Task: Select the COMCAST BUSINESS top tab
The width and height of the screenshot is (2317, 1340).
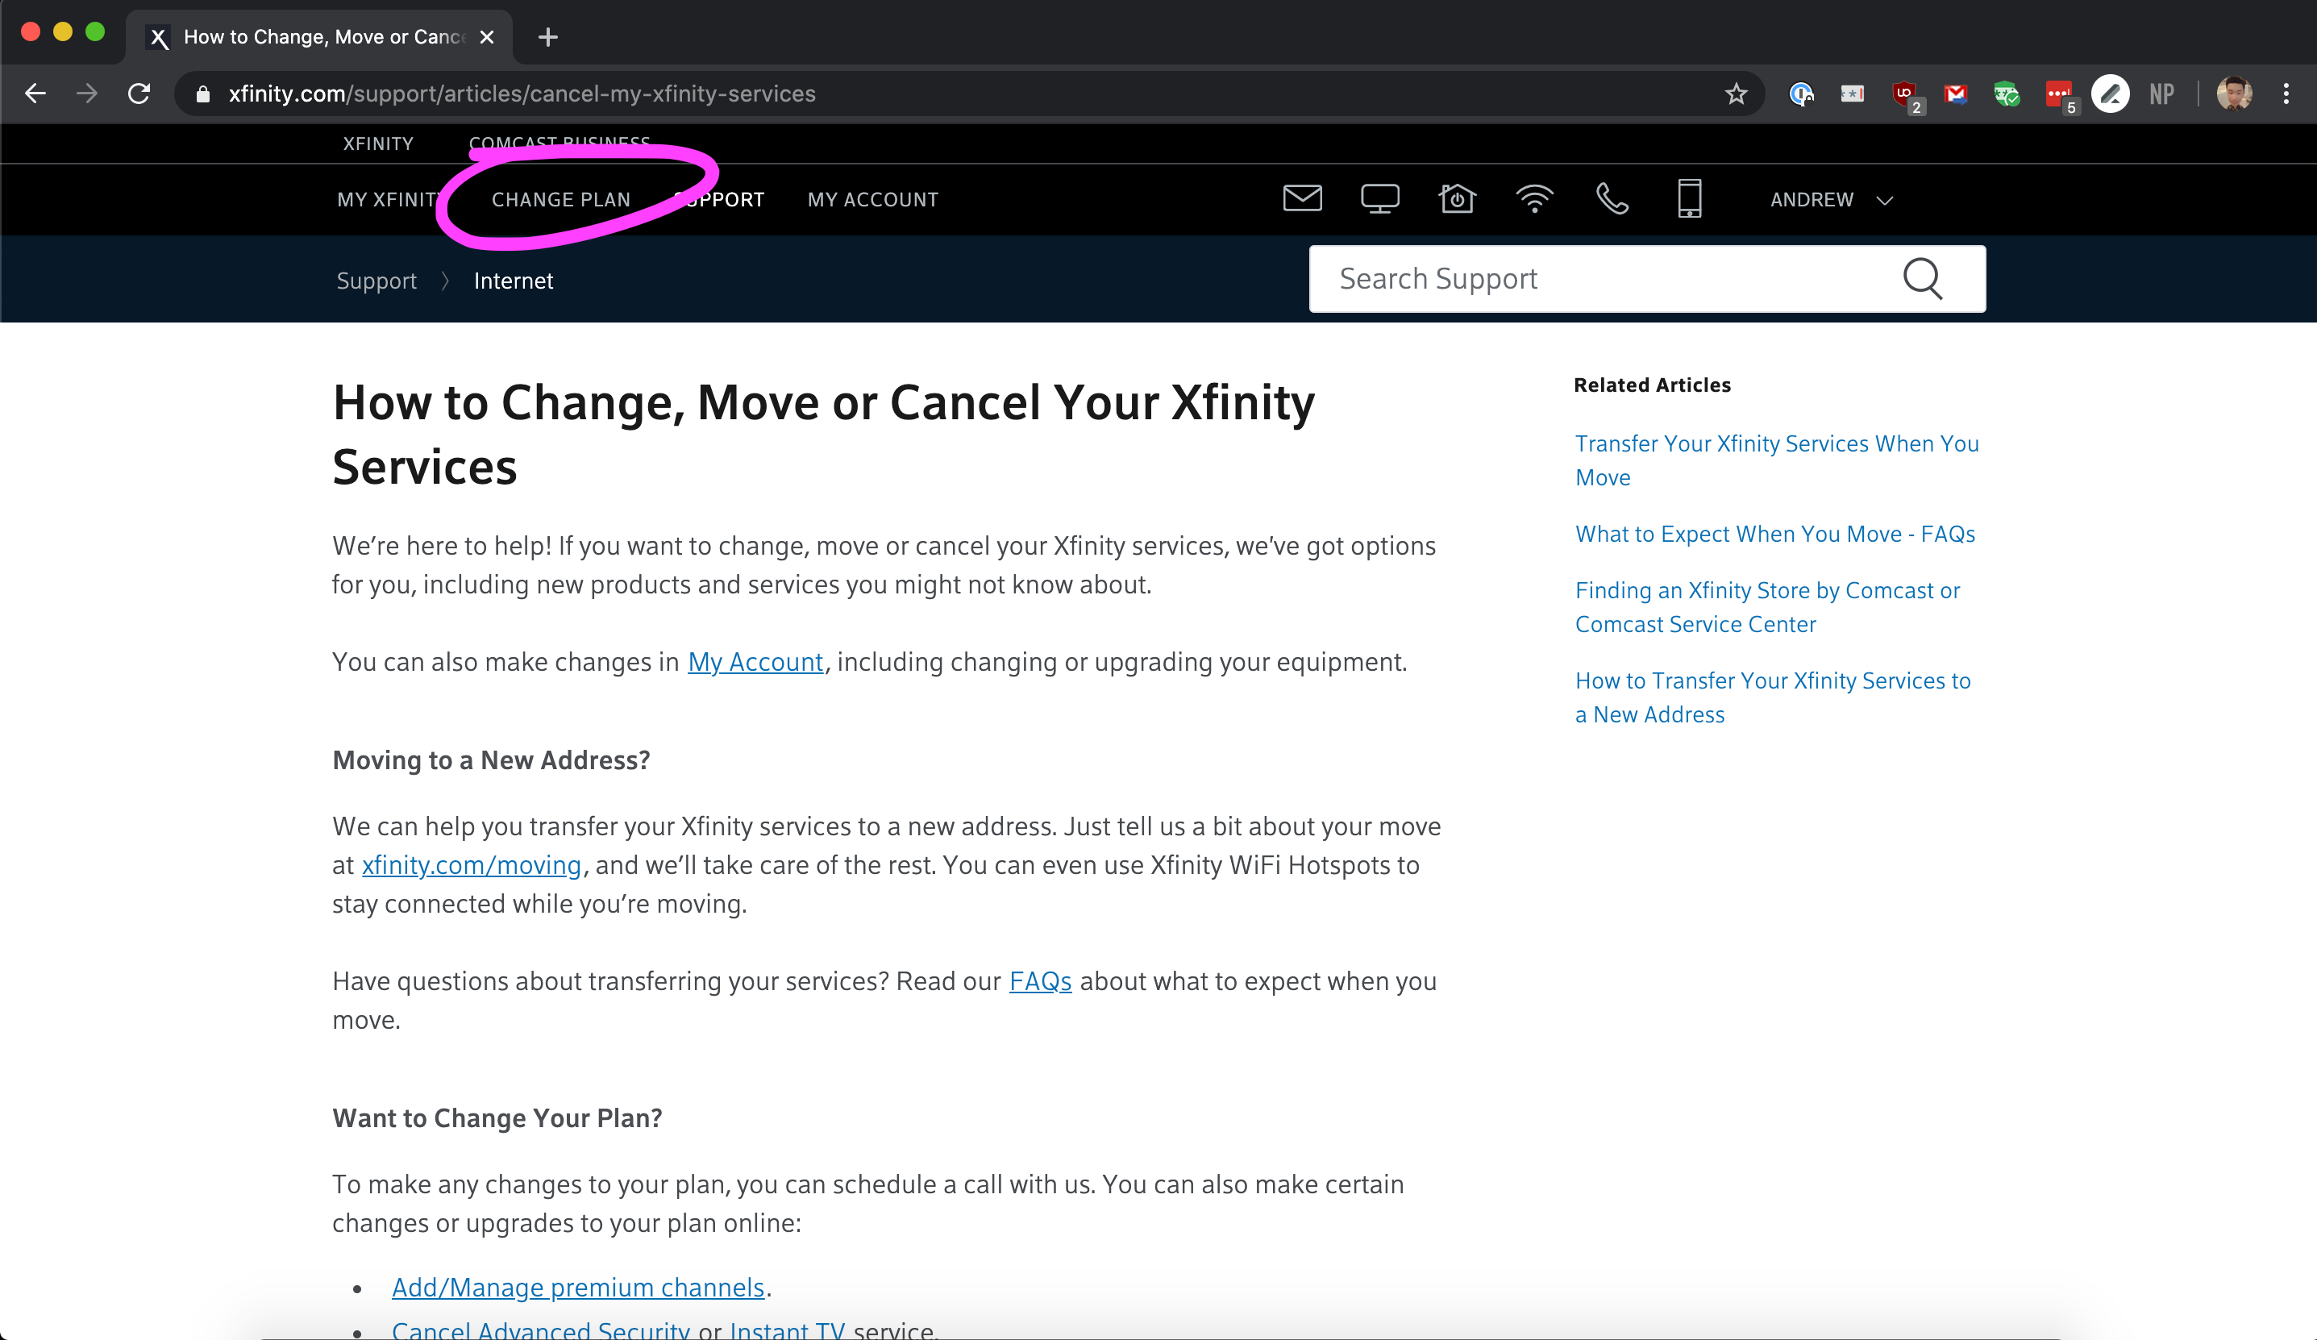Action: pos(559,144)
